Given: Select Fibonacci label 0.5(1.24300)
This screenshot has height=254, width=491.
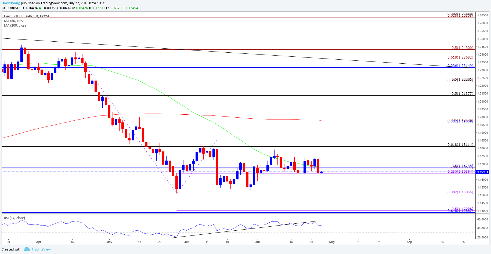Looking at the screenshot, I should pos(462,48).
